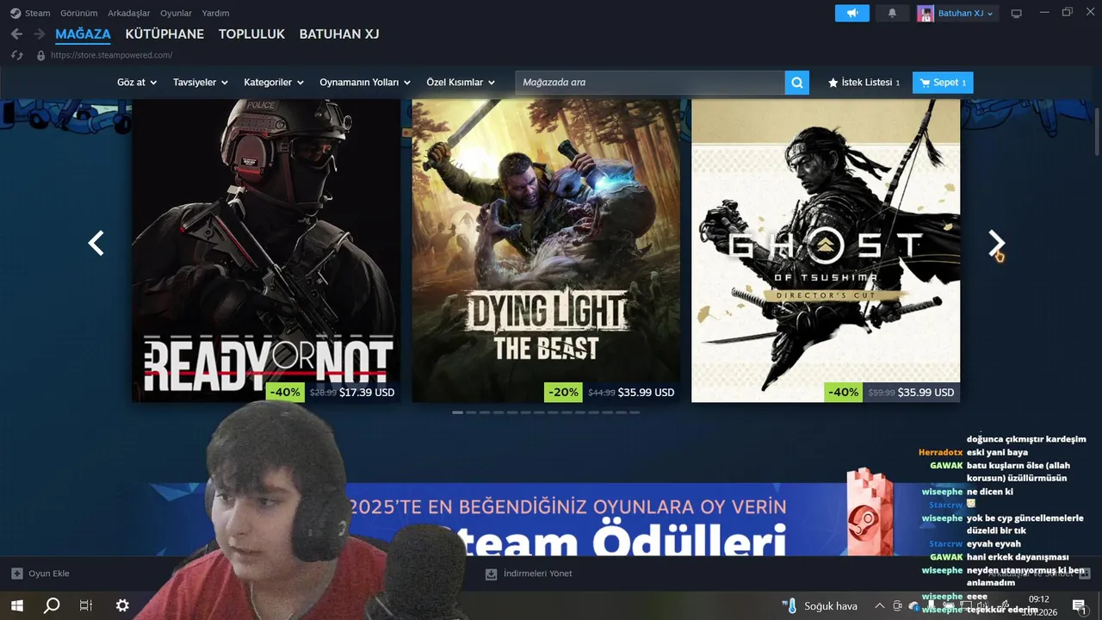Focus the Mağazada ara search field
Viewport: 1102px width, 620px height.
pos(650,83)
